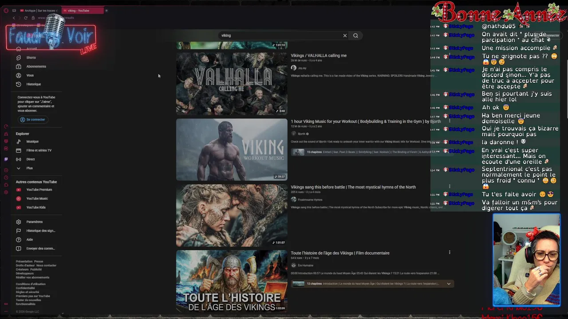The image size is (568, 319).
Task: Open Opera GX sidebar settings gear
Action: pos(6,192)
